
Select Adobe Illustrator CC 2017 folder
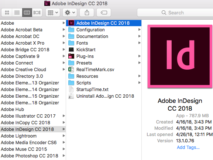click(x=33, y=116)
